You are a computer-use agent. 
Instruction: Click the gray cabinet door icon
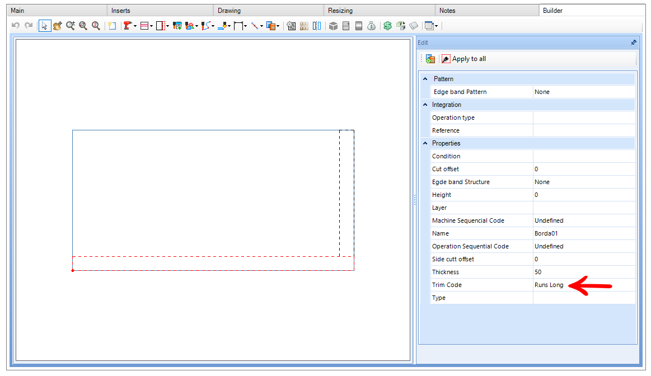coord(346,26)
